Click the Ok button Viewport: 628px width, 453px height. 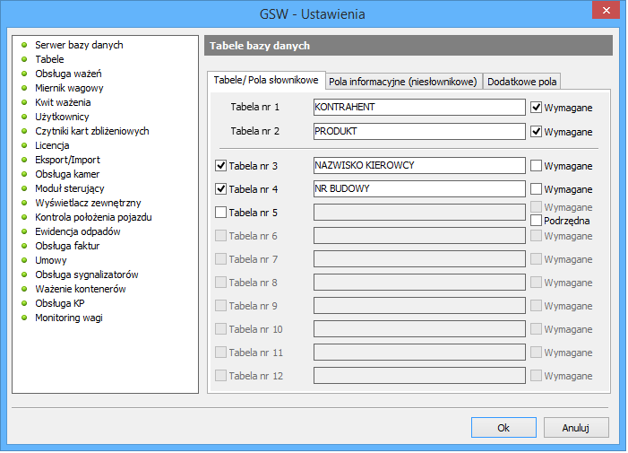[x=503, y=428]
